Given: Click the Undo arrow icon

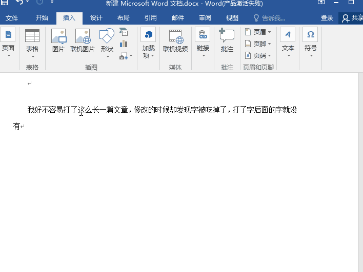Looking at the screenshot, I should pos(19,3).
